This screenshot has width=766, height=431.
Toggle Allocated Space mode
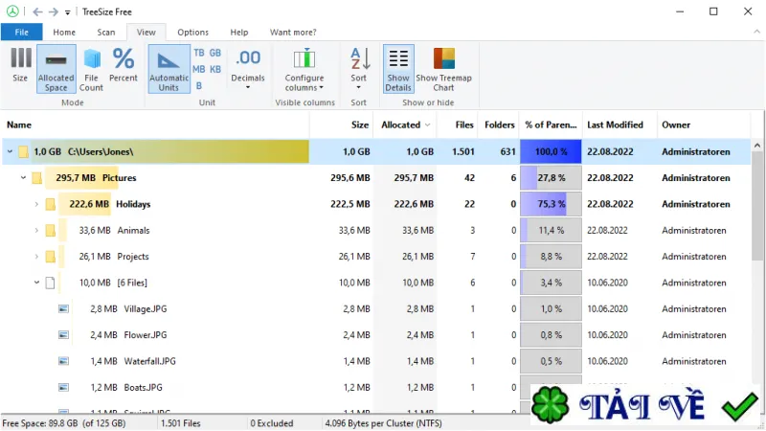pyautogui.click(x=56, y=68)
